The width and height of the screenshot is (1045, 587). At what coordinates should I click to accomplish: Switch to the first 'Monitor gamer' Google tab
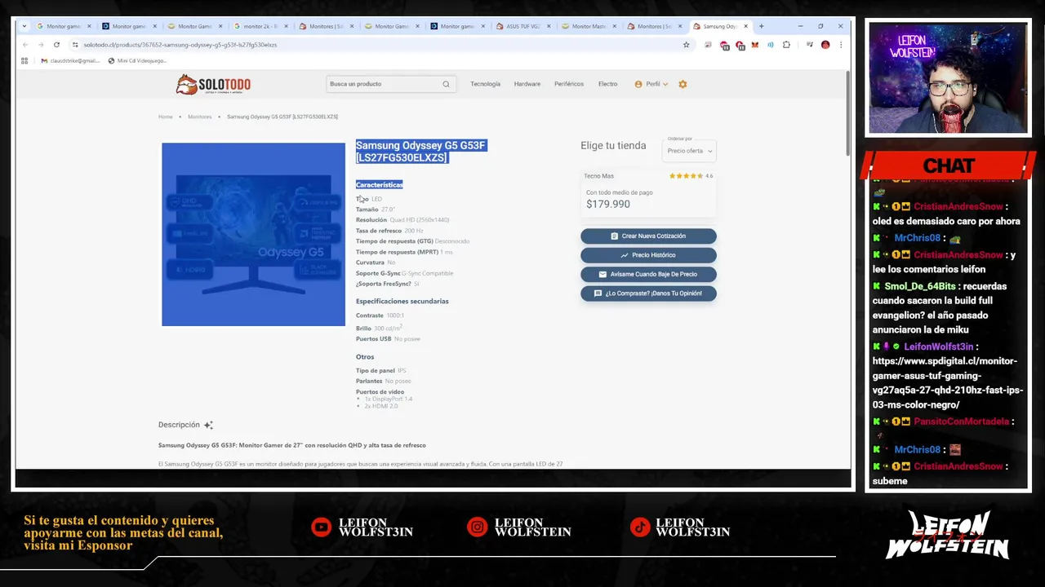pos(64,26)
